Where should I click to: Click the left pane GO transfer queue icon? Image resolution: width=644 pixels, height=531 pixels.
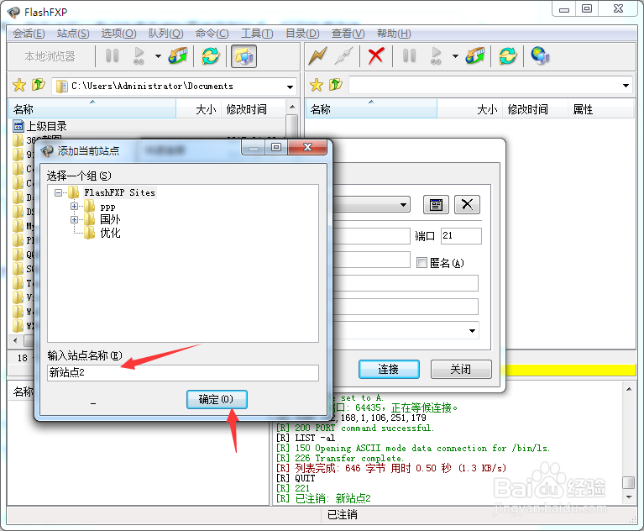coord(139,56)
